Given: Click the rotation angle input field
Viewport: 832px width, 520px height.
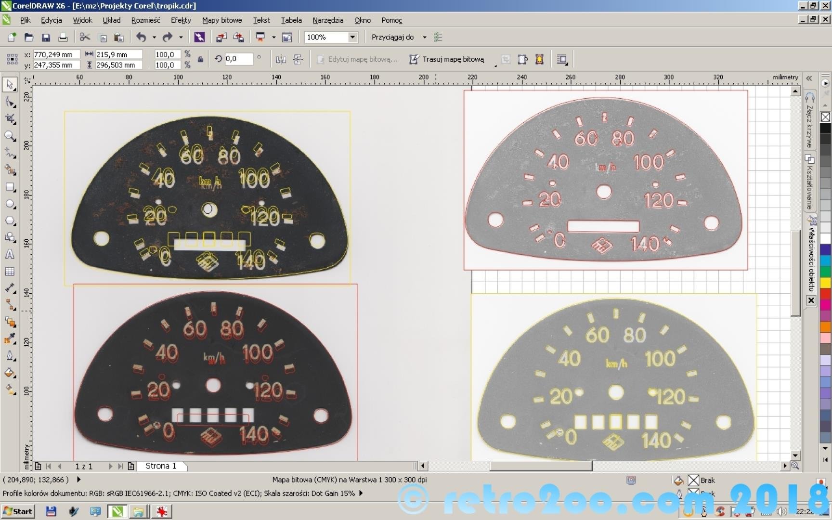Looking at the screenshot, I should click(238, 59).
